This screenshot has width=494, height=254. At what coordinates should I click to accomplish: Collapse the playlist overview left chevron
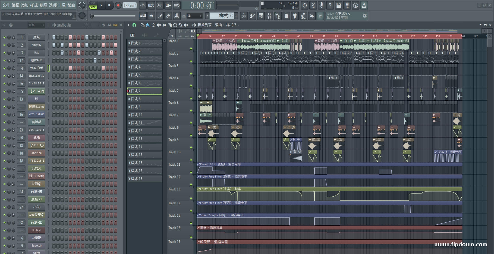click(199, 31)
